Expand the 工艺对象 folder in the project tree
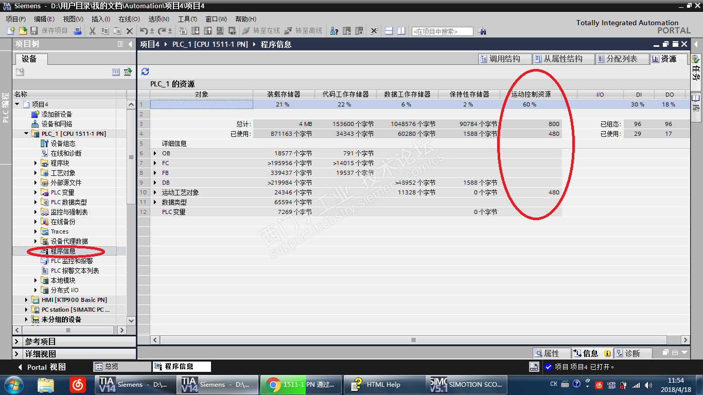Image resolution: width=703 pixels, height=395 pixels. (36, 173)
